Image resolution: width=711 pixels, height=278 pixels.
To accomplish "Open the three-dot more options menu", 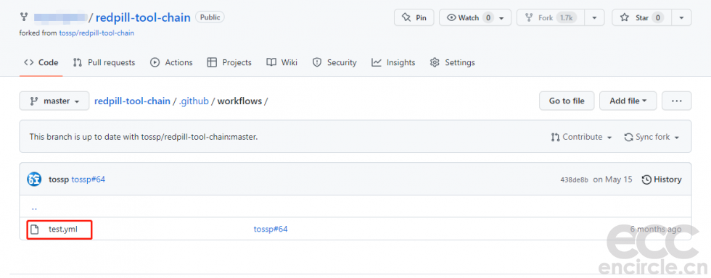I will [x=676, y=101].
